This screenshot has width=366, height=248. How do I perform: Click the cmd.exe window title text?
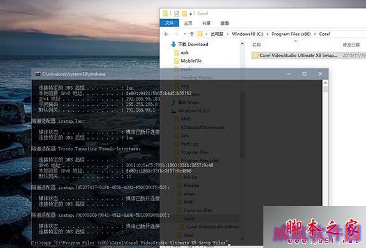coord(74,74)
